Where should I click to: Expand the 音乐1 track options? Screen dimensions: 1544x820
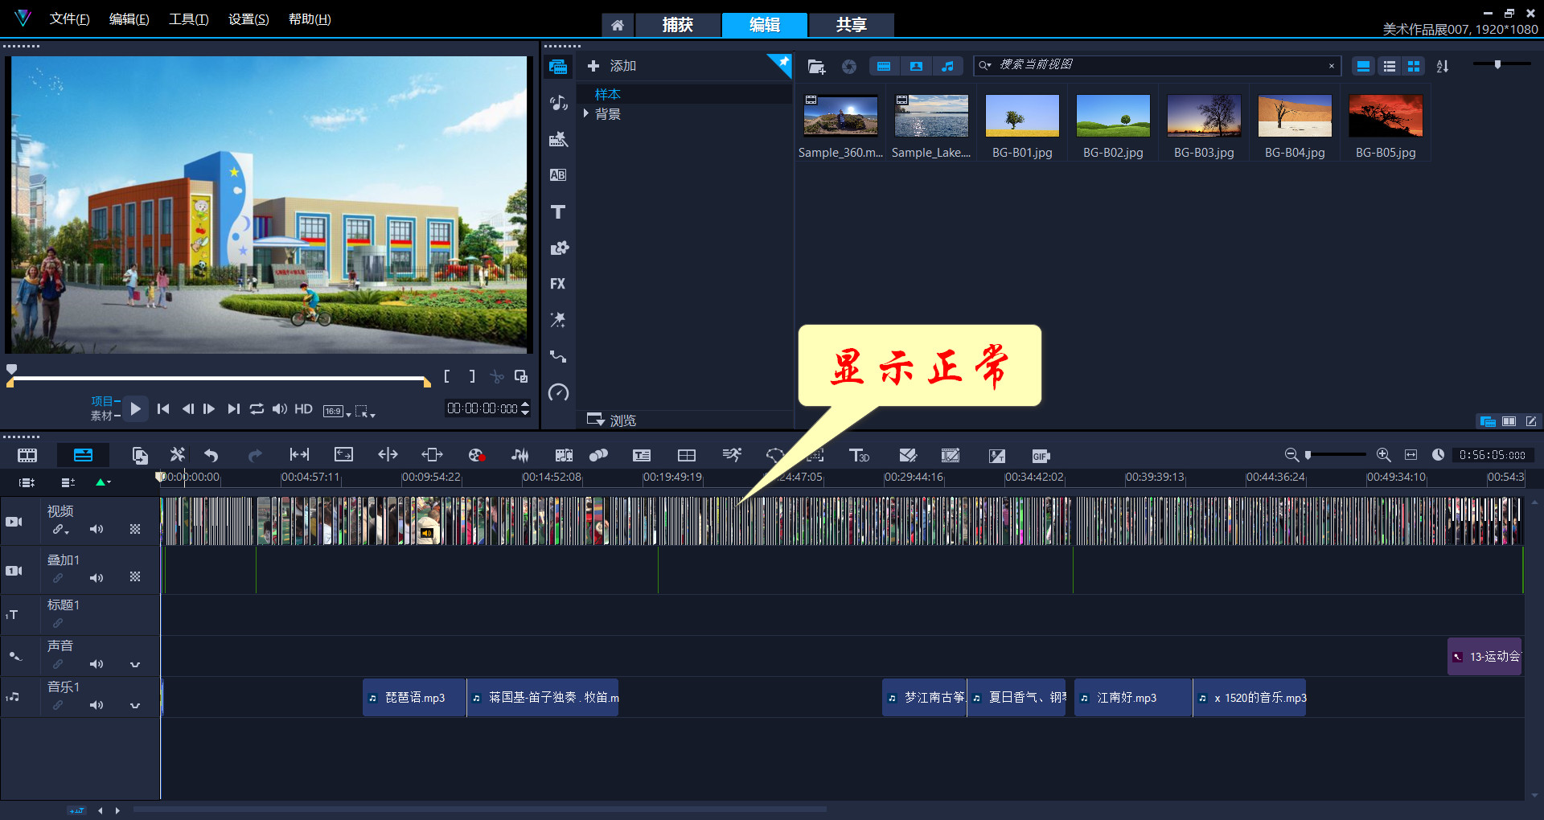[135, 706]
